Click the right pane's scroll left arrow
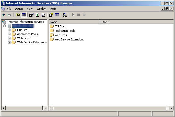Screen dimensions: 175x117 (51, 108)
